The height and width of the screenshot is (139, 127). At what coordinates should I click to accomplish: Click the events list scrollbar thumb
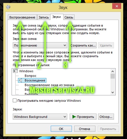pyautogui.click(x=113, y=76)
